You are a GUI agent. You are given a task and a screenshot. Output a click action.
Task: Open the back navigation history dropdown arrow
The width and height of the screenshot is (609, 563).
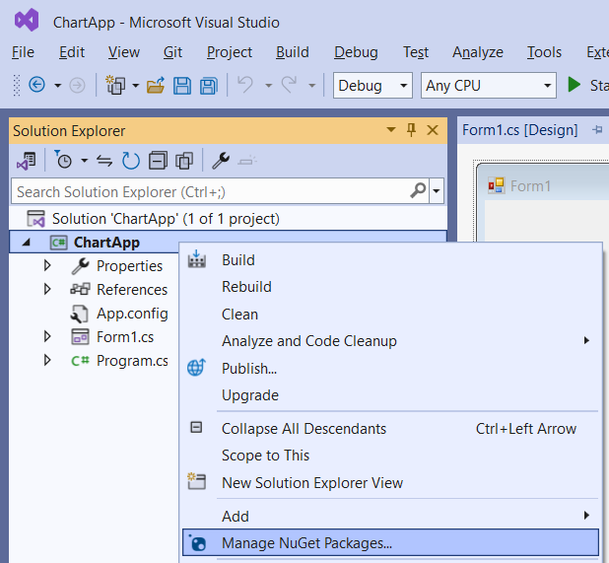pos(57,85)
